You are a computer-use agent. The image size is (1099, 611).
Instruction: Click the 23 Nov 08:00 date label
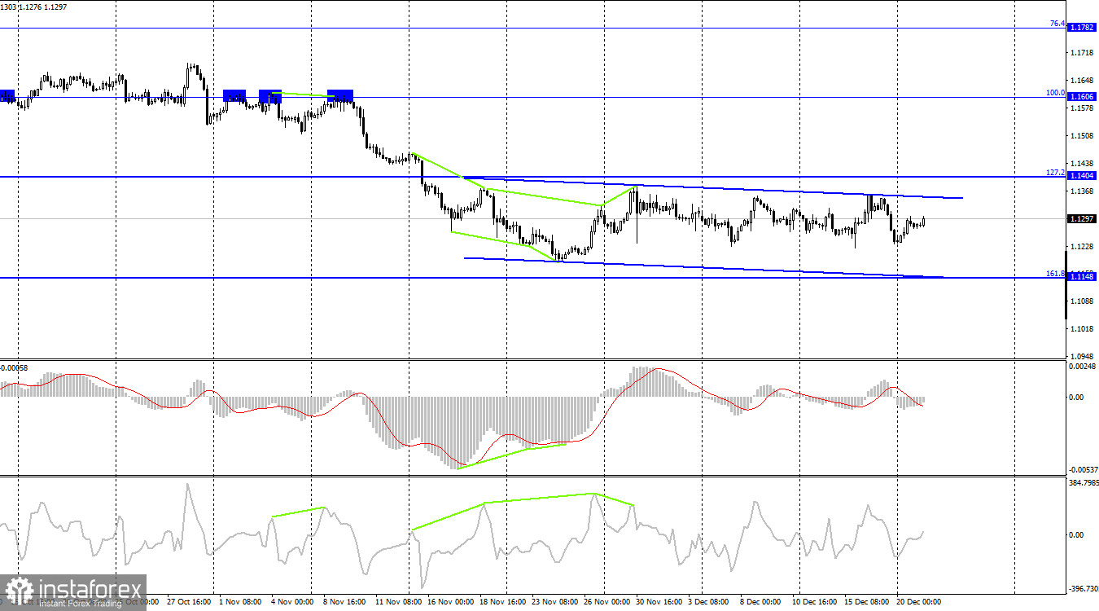point(554,602)
